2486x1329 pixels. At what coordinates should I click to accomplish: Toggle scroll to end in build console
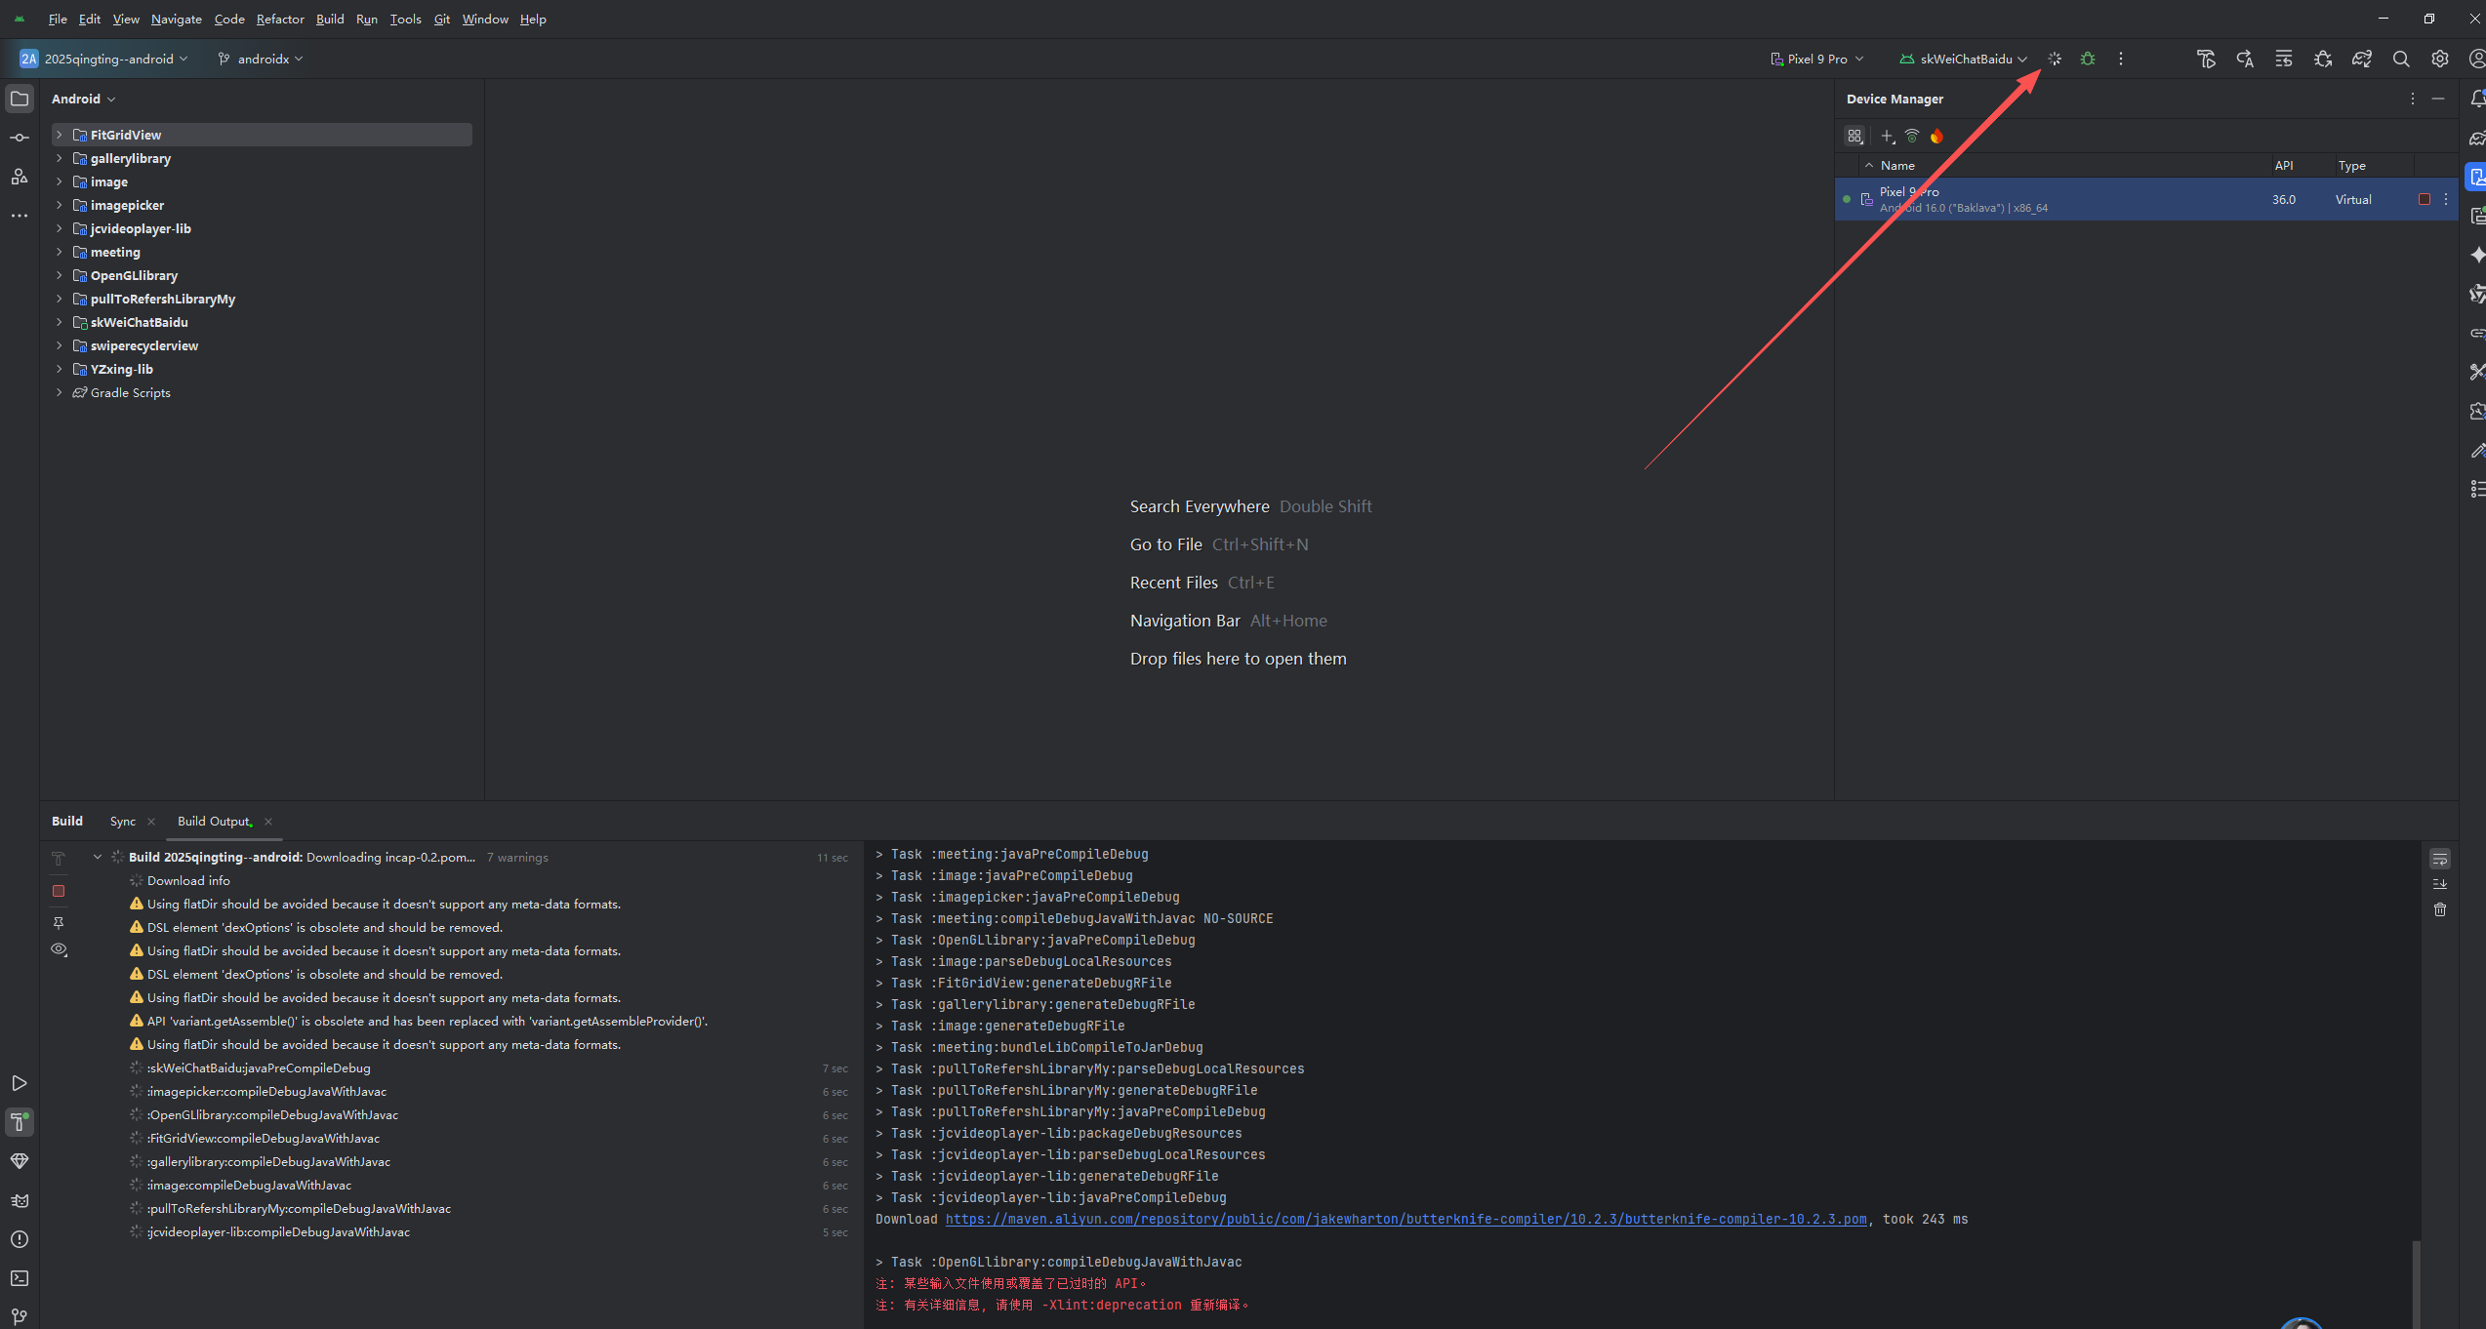[x=2440, y=884]
